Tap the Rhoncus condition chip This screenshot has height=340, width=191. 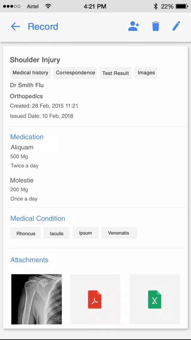pos(26,233)
